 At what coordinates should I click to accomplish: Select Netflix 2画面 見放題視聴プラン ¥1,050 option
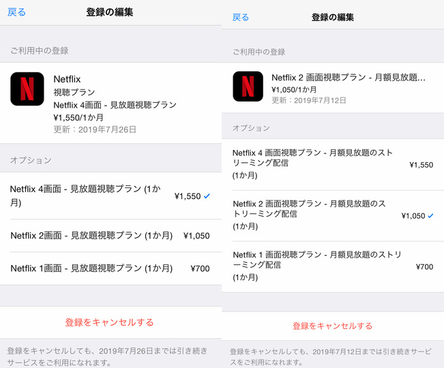click(x=110, y=236)
